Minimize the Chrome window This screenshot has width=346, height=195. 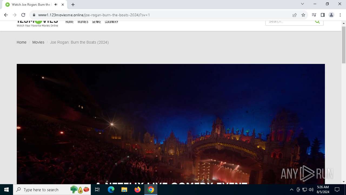click(315, 4)
